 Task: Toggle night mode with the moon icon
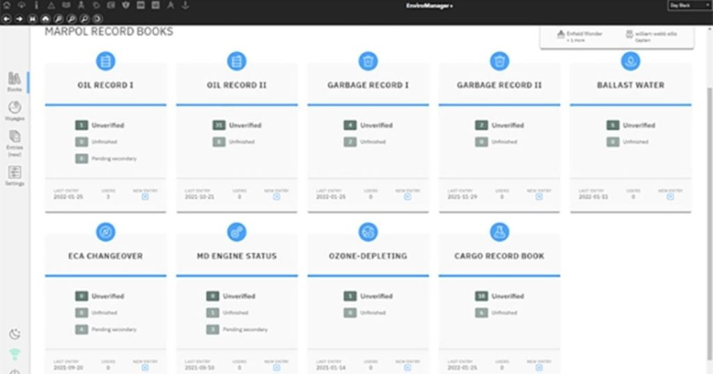[15, 334]
